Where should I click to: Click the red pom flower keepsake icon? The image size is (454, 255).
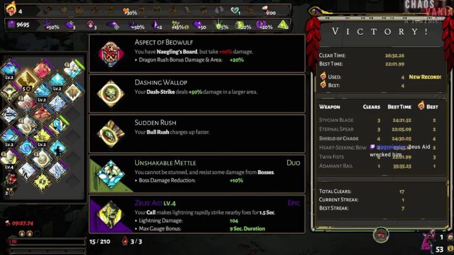tap(11, 179)
